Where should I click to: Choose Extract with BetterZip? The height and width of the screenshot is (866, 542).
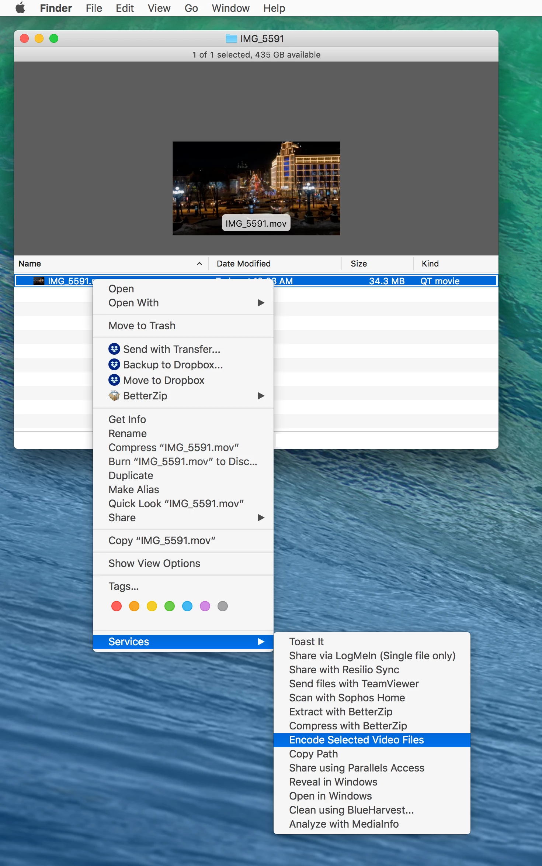tap(372, 712)
